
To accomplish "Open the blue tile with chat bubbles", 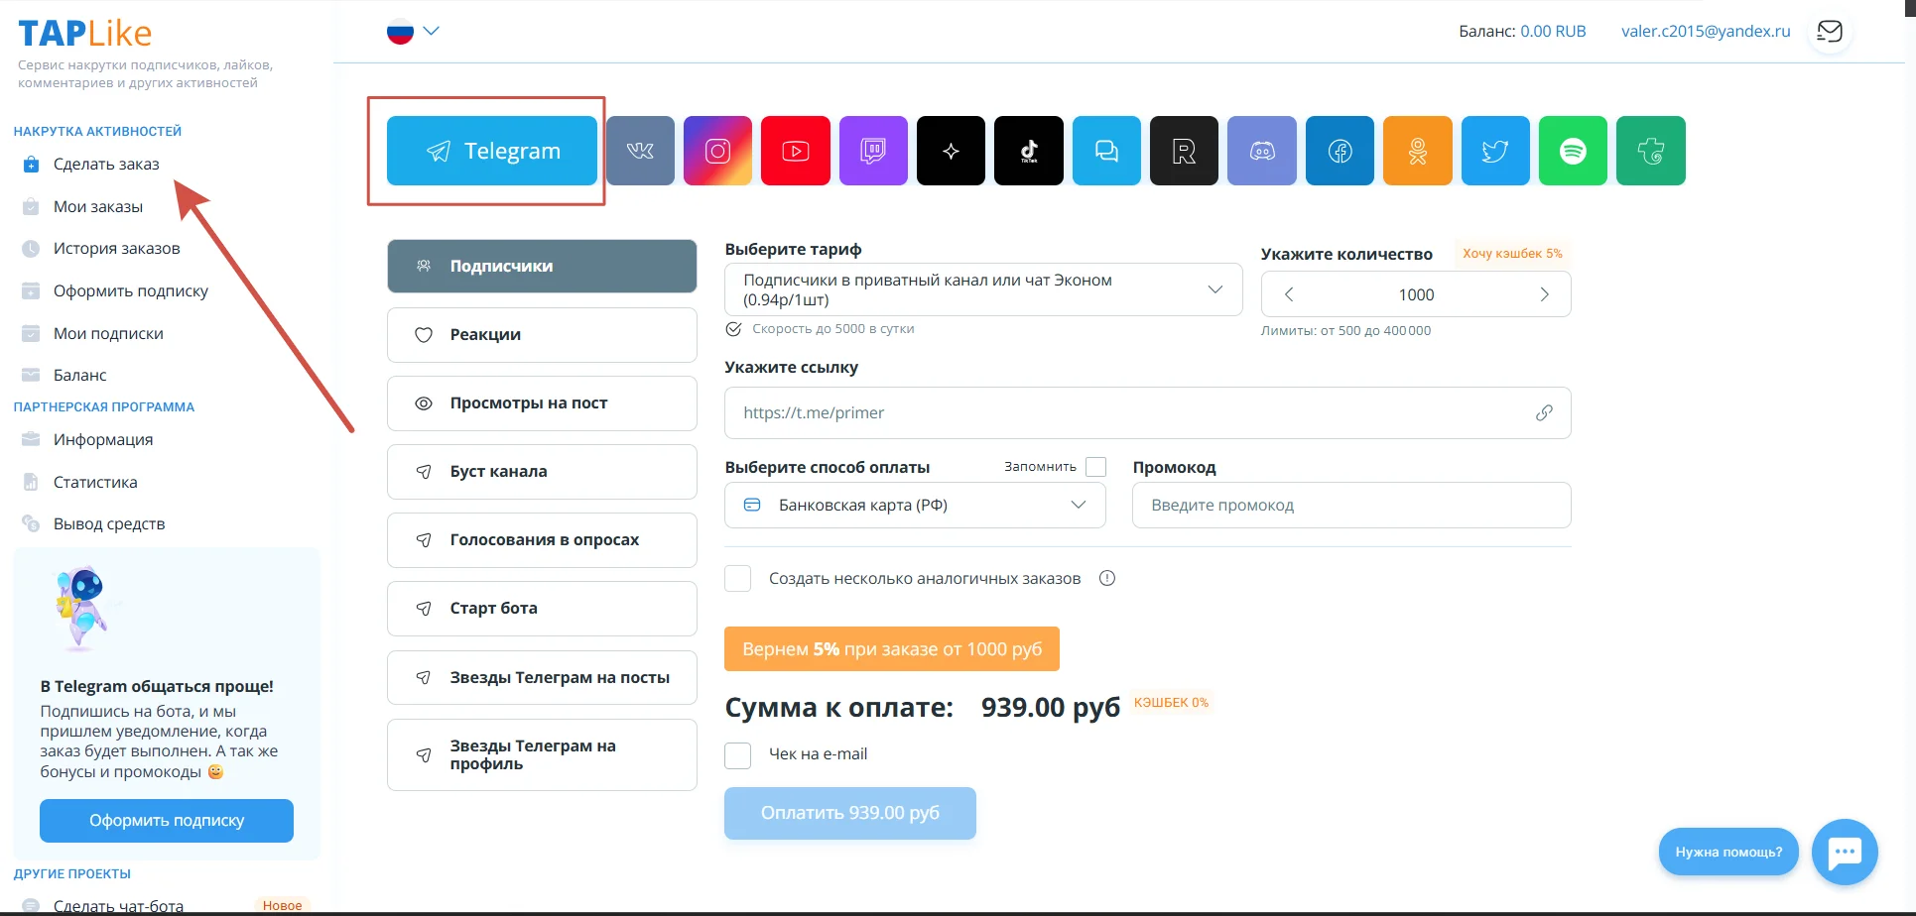I will point(1106,151).
